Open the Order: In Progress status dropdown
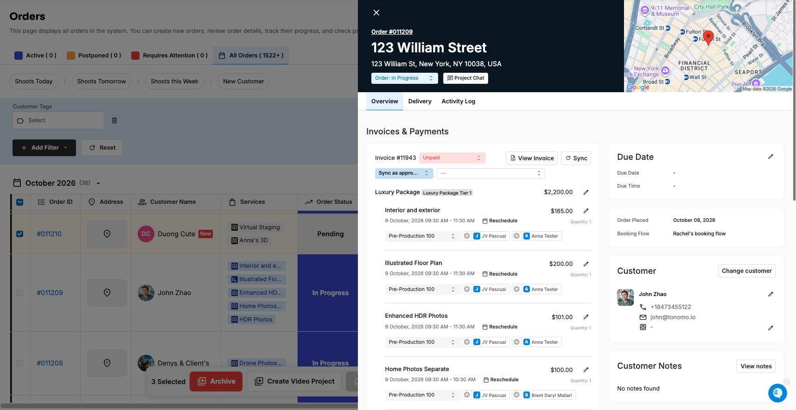Viewport: 796px width, 410px height. click(x=405, y=78)
